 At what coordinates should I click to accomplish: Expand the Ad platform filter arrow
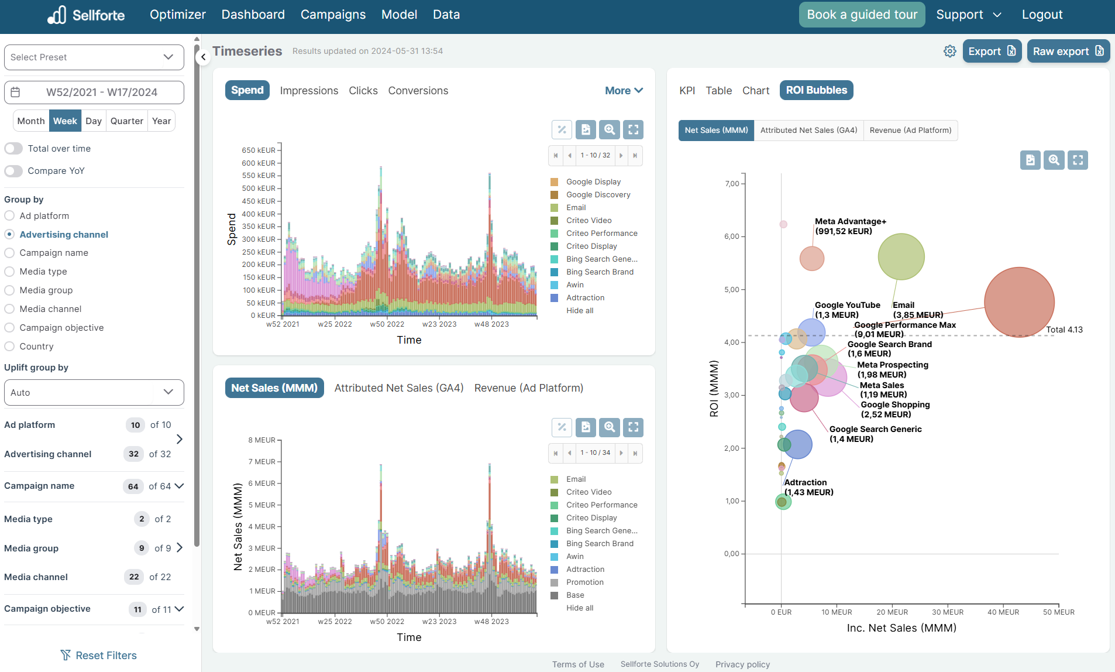click(x=180, y=439)
